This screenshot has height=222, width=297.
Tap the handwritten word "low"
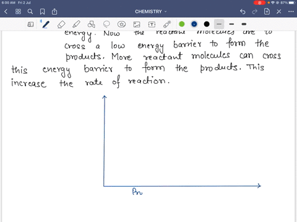[x=118, y=46]
